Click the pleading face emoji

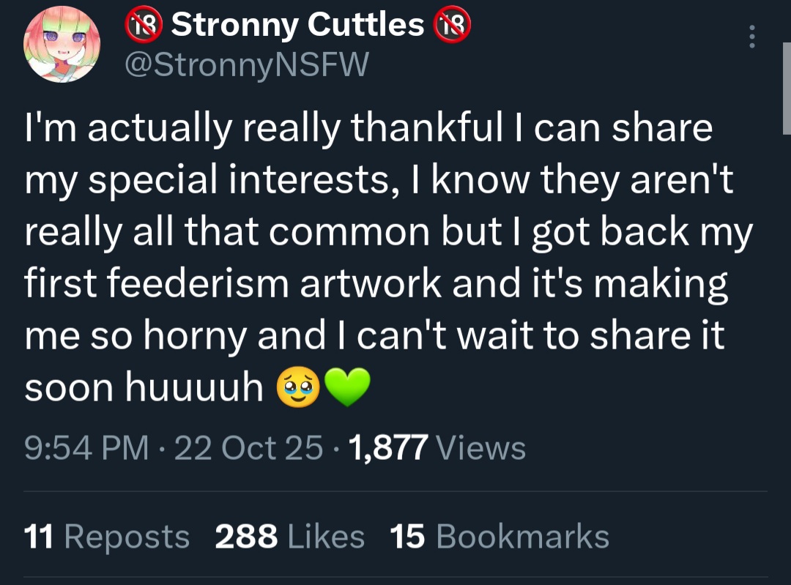(297, 388)
